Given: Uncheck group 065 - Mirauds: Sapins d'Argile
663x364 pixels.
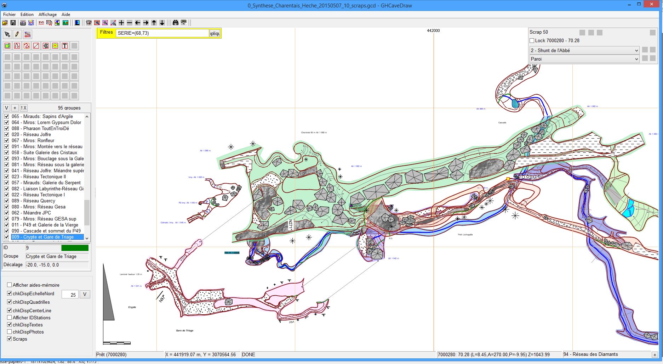Looking at the screenshot, I should tap(6, 116).
